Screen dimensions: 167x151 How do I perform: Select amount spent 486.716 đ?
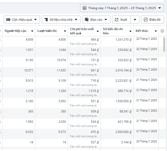point(125,91)
